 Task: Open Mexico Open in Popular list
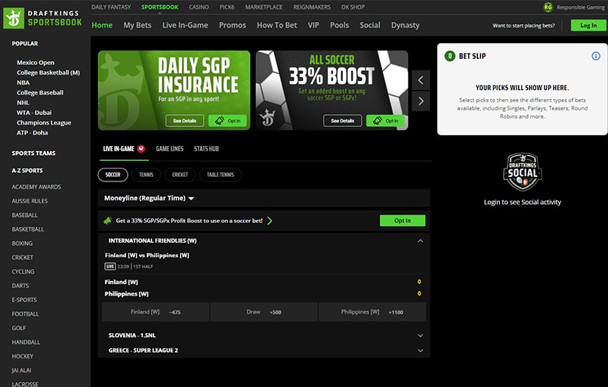35,63
